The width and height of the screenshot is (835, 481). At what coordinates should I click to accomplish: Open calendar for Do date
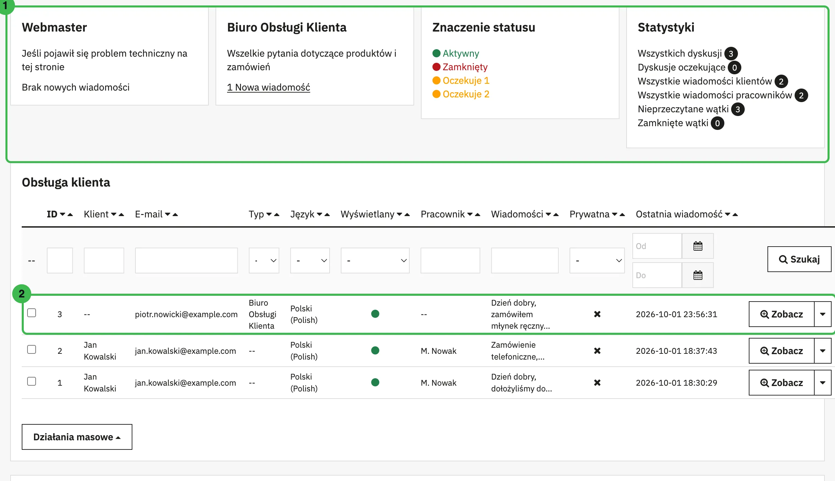coord(698,275)
